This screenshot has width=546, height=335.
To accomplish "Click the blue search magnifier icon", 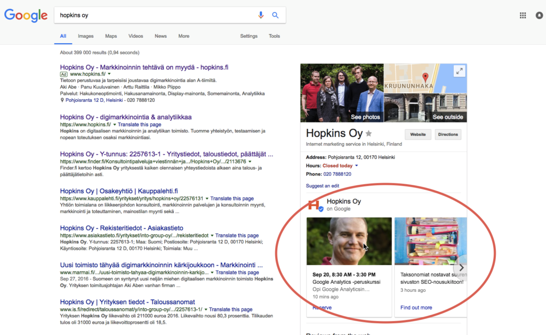I will (x=275, y=15).
